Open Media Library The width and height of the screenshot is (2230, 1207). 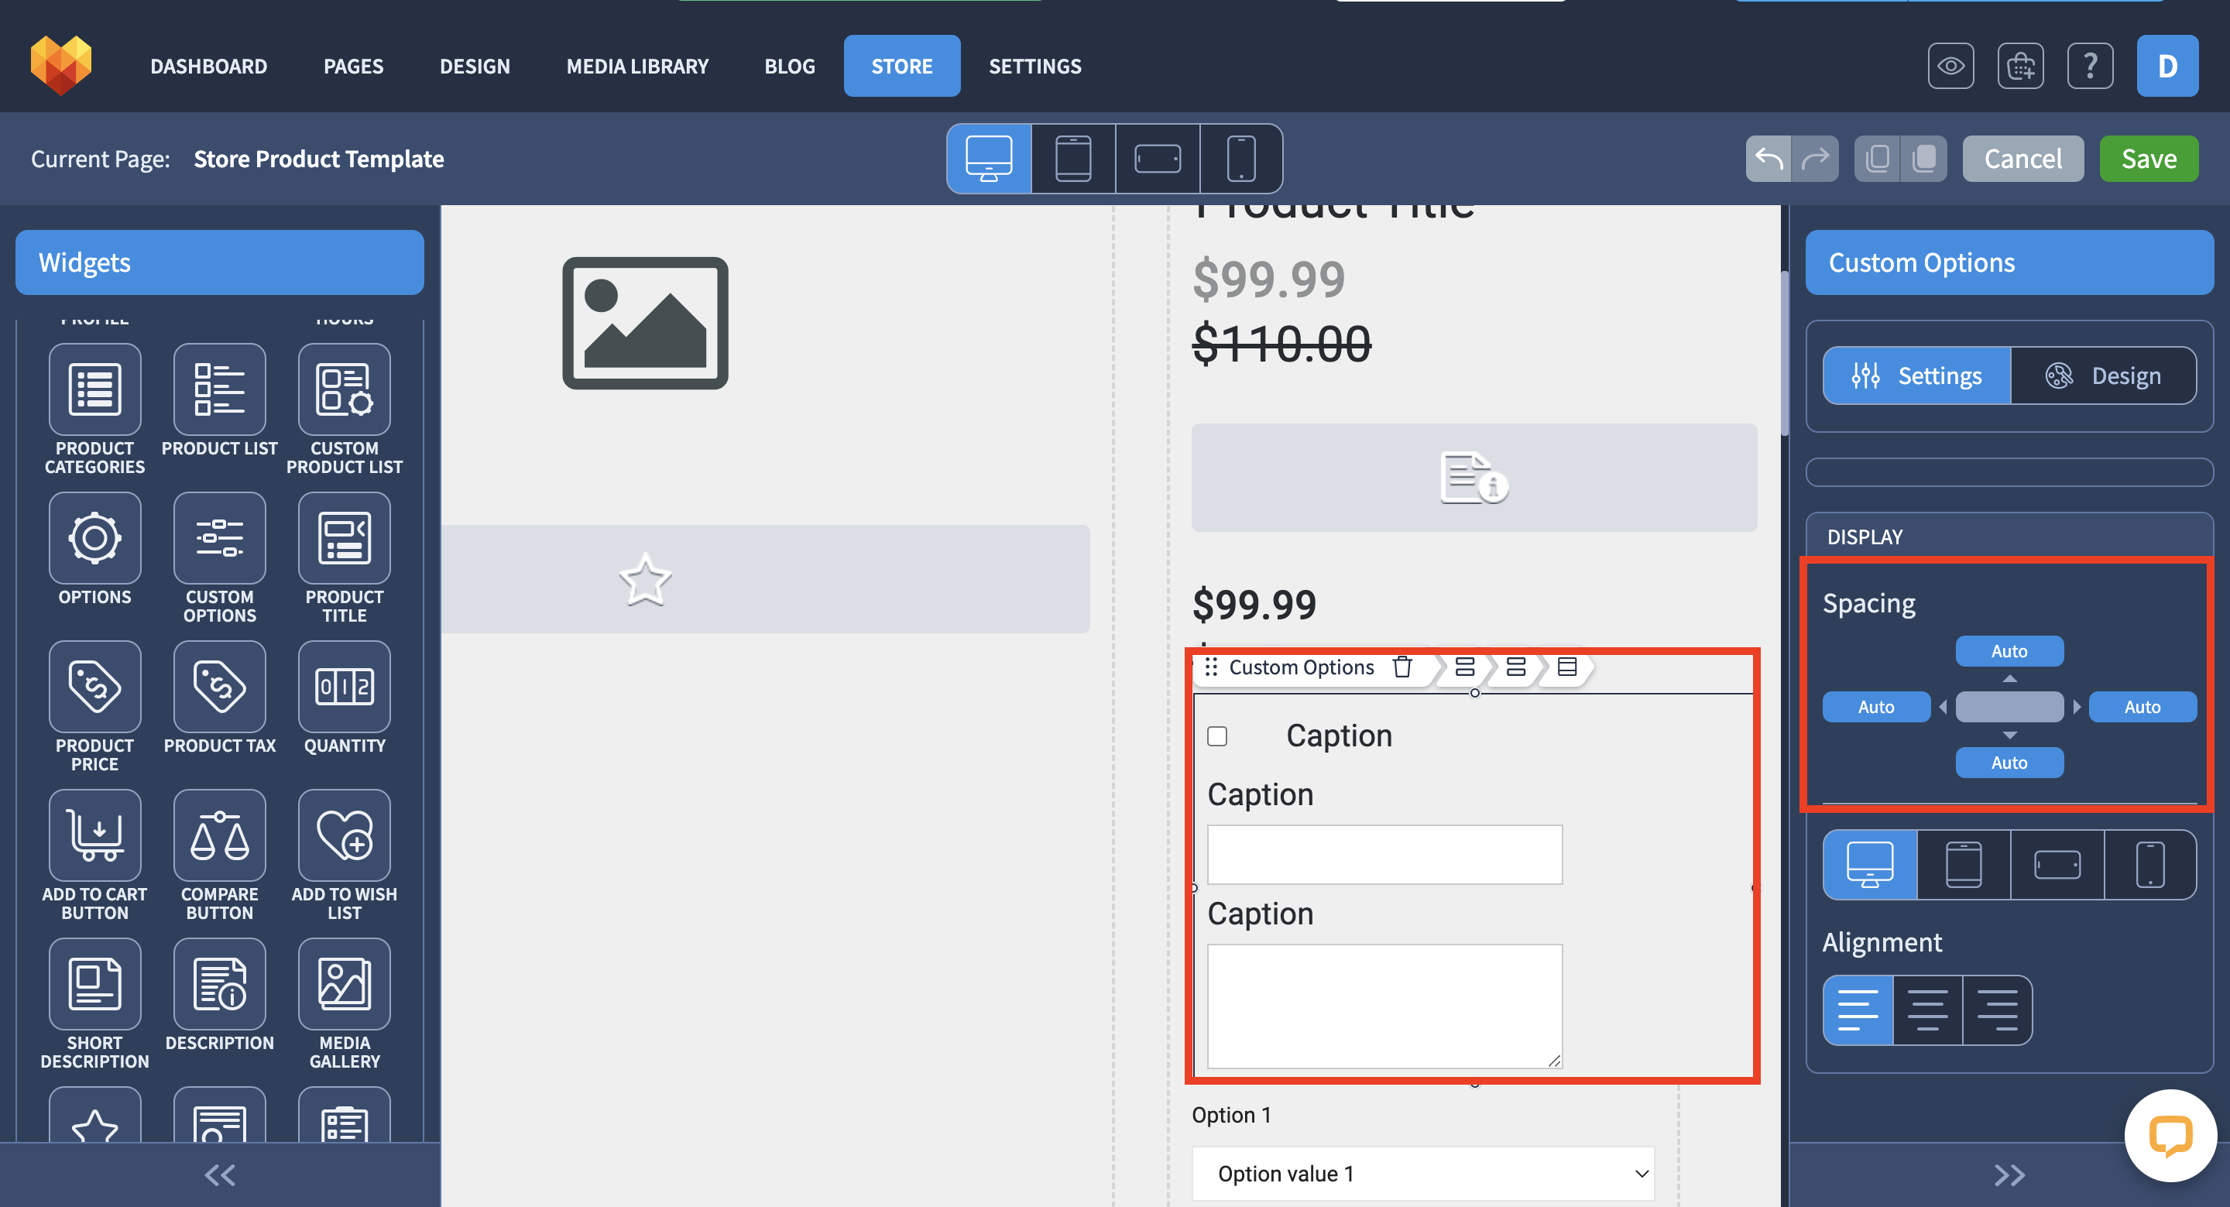click(x=637, y=66)
